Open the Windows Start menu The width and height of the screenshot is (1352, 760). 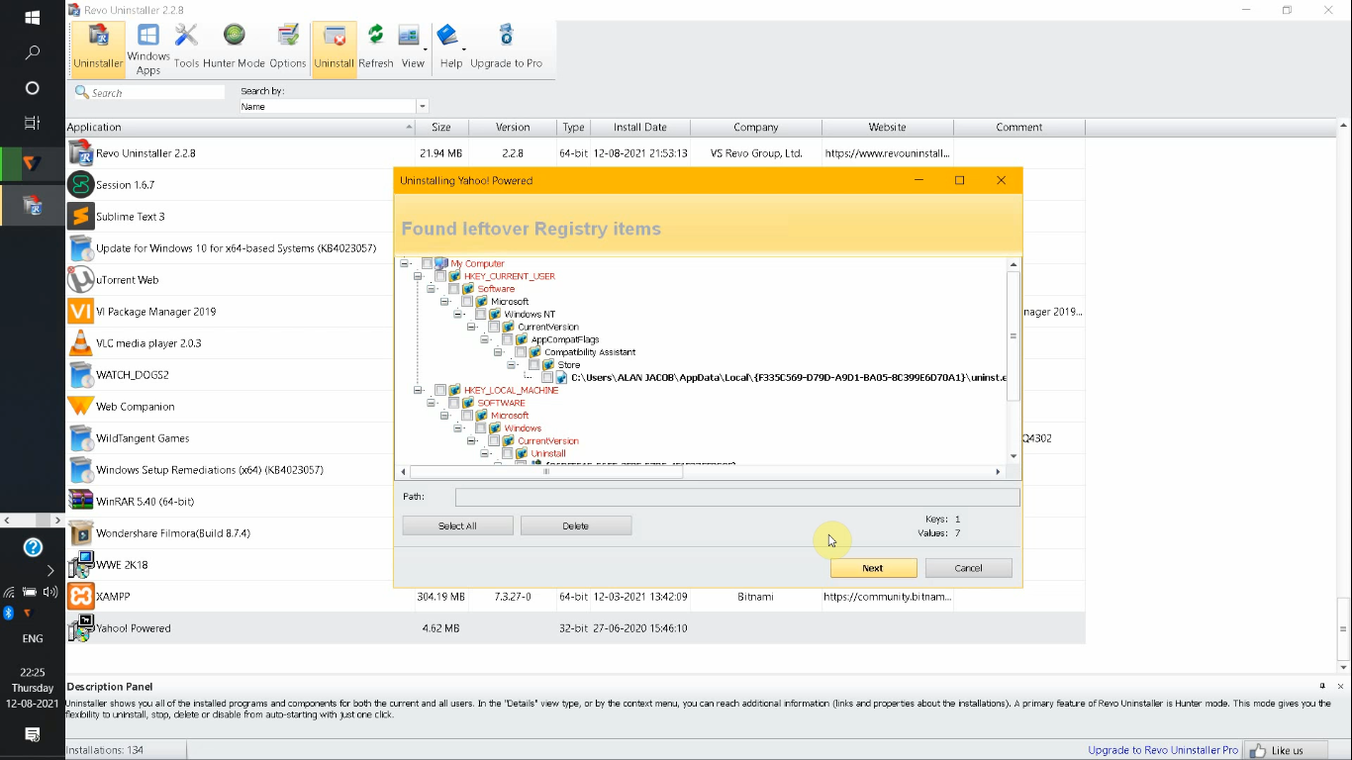(x=31, y=17)
